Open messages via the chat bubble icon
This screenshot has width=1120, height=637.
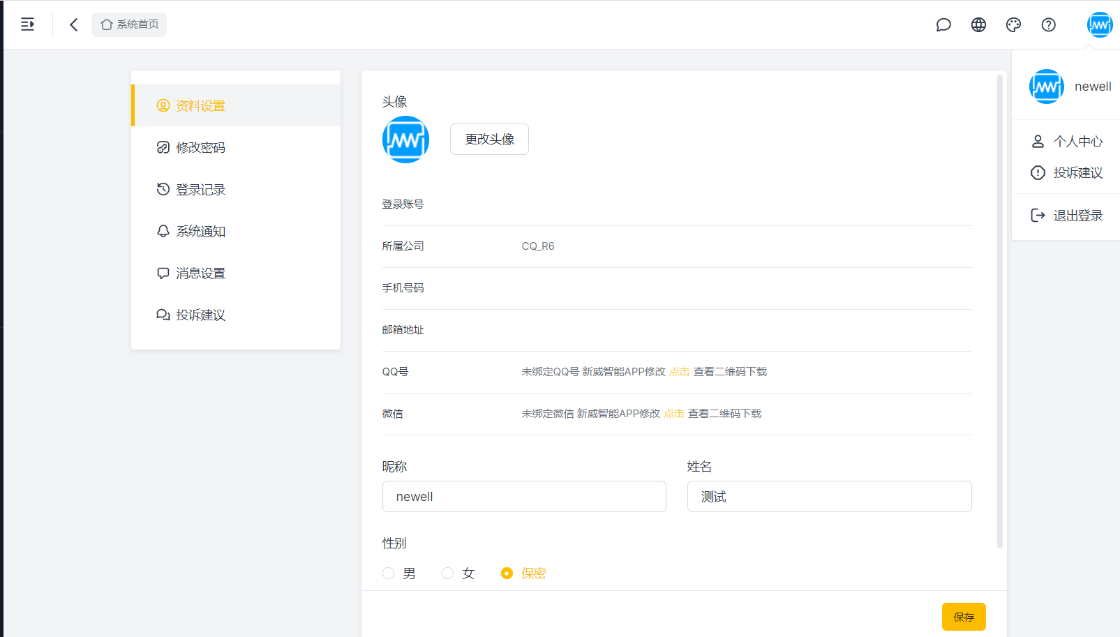[x=943, y=25]
